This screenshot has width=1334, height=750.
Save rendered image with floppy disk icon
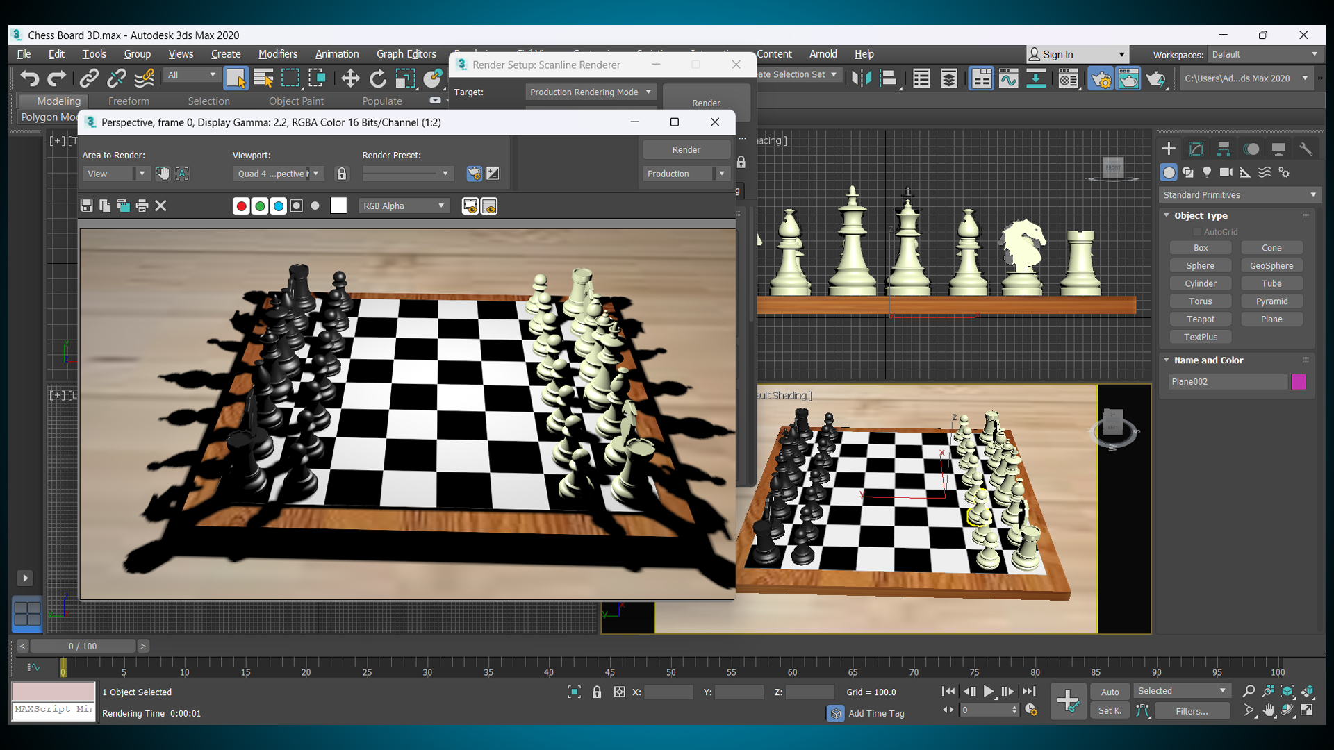[x=86, y=206]
